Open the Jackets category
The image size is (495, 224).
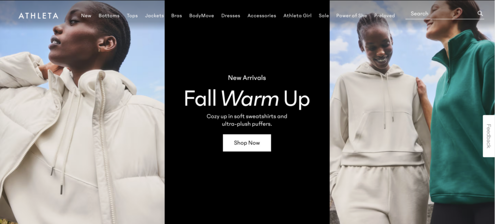click(x=154, y=15)
